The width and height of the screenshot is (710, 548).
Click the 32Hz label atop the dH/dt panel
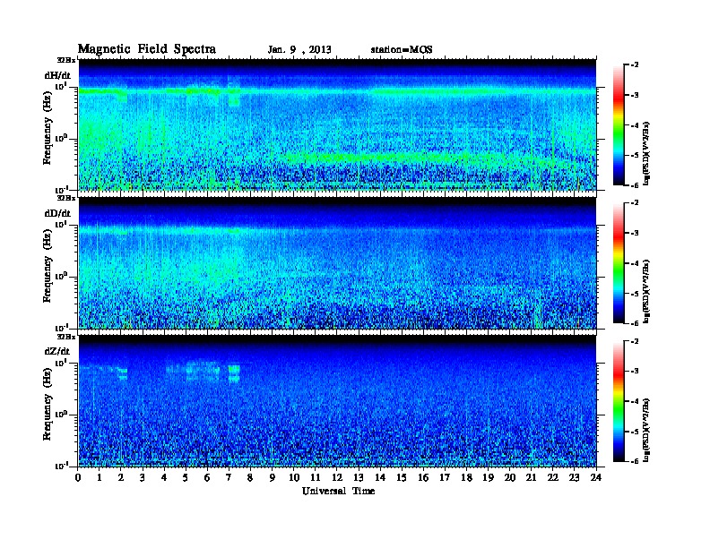click(66, 60)
